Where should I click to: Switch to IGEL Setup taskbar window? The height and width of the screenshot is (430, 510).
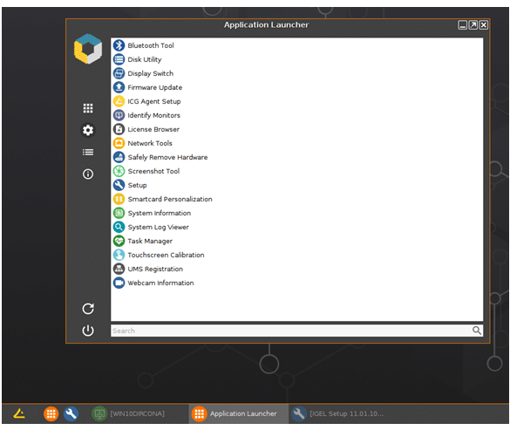tap(337, 413)
